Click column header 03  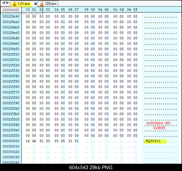[x=48, y=10]
